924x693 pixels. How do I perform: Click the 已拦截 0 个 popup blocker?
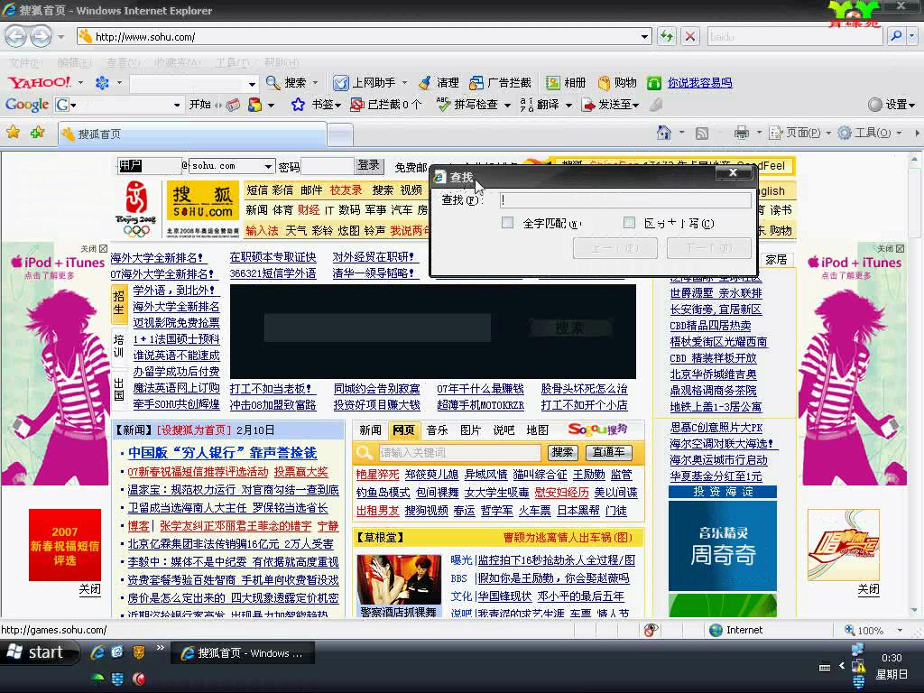[386, 105]
